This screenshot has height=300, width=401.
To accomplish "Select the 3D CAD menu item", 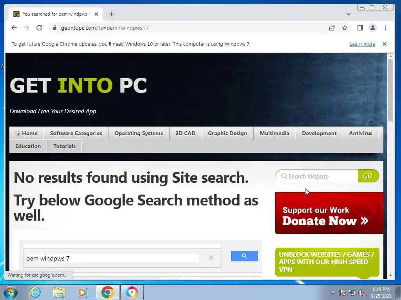I will [185, 133].
